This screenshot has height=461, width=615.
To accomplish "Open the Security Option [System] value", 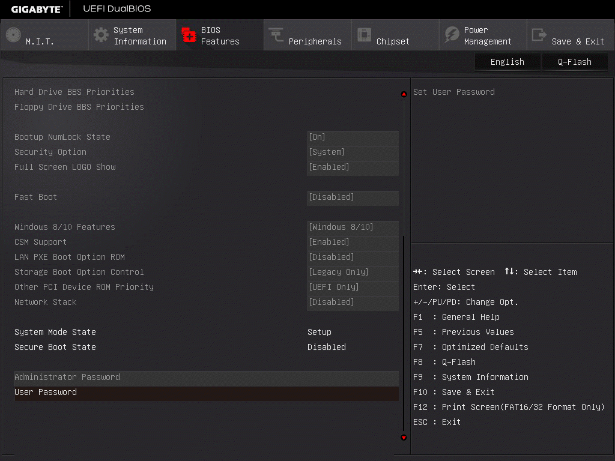I will 353,152.
